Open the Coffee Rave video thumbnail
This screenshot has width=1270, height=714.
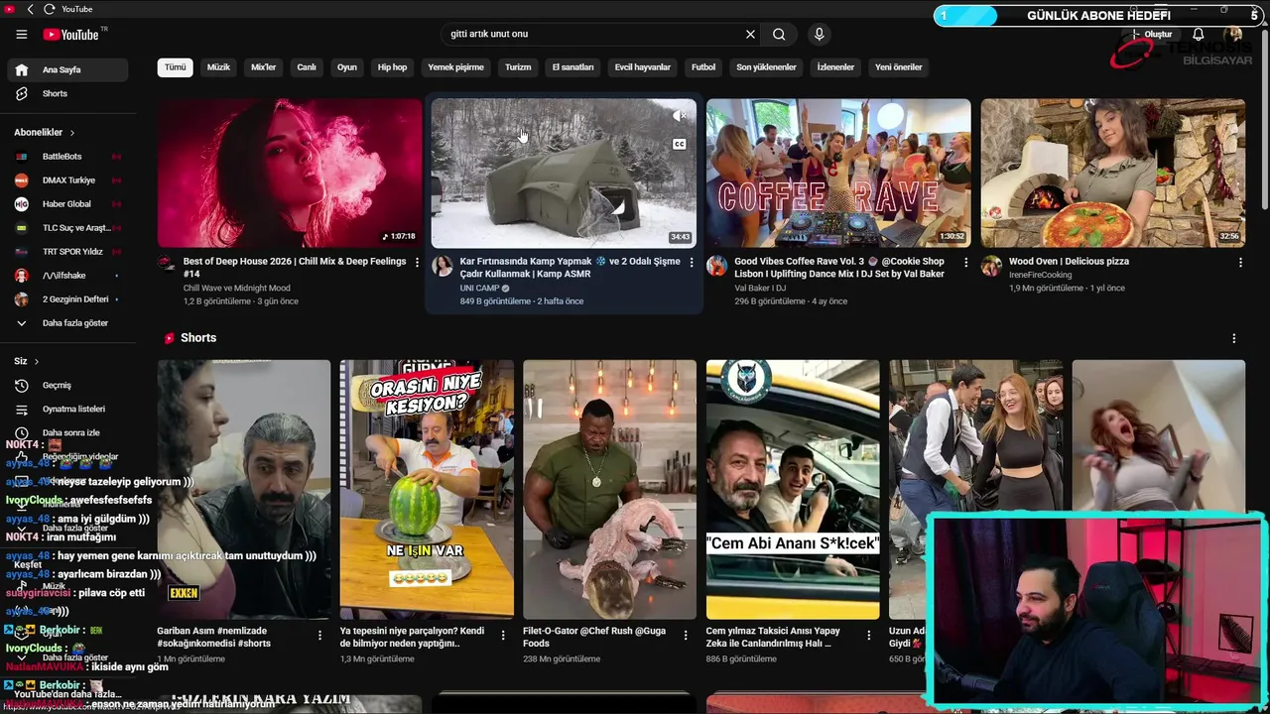[838, 173]
